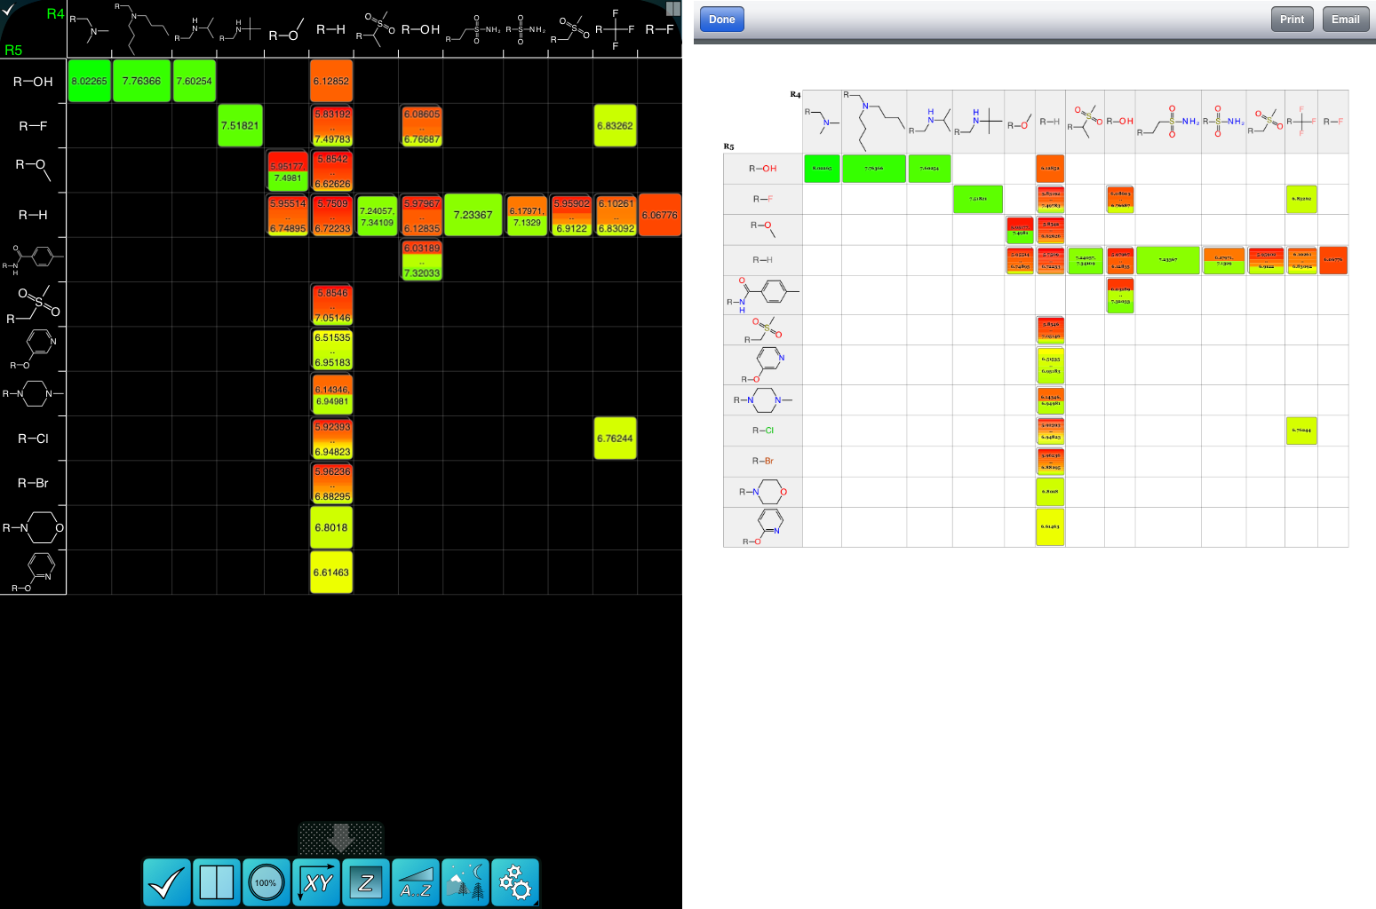The width and height of the screenshot is (1376, 909).
Task: Select the yellow 6.76244 cell
Action: (615, 439)
